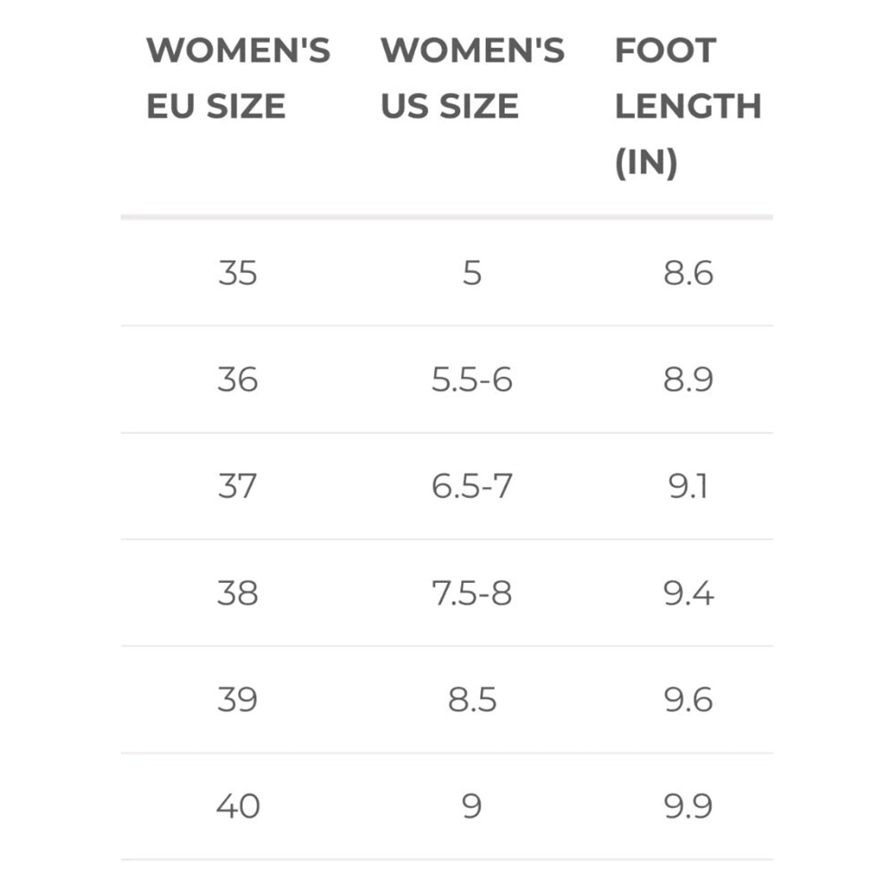Choose the foot length 9.4 value
871x871 pixels.
[688, 593]
